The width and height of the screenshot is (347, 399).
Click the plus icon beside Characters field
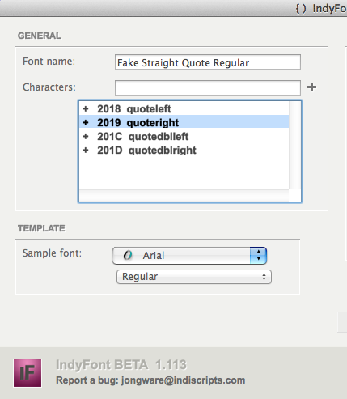311,87
